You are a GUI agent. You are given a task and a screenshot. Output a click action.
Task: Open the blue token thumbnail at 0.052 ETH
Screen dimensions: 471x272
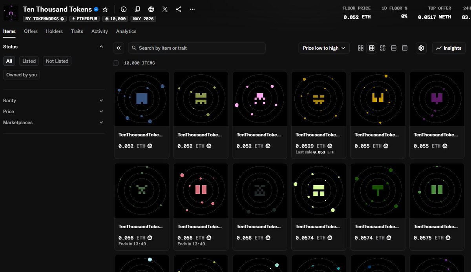[x=142, y=99]
